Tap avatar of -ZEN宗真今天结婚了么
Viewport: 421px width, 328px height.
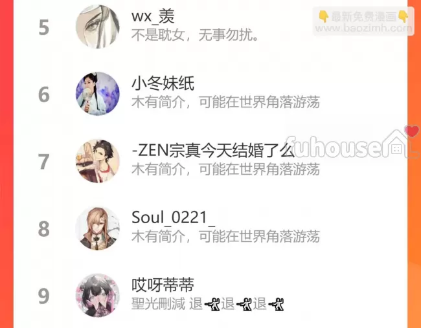[x=97, y=161]
